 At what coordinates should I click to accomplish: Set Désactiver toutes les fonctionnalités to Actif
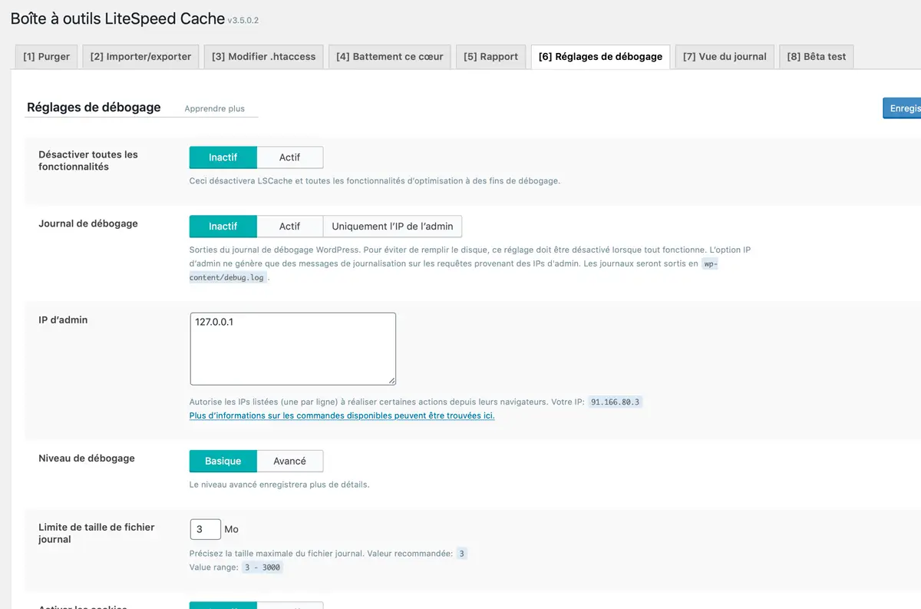[289, 157]
